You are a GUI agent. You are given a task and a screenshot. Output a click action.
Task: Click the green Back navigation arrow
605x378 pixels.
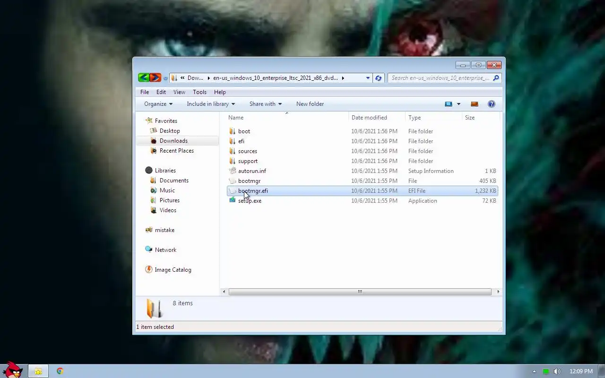[x=144, y=77]
